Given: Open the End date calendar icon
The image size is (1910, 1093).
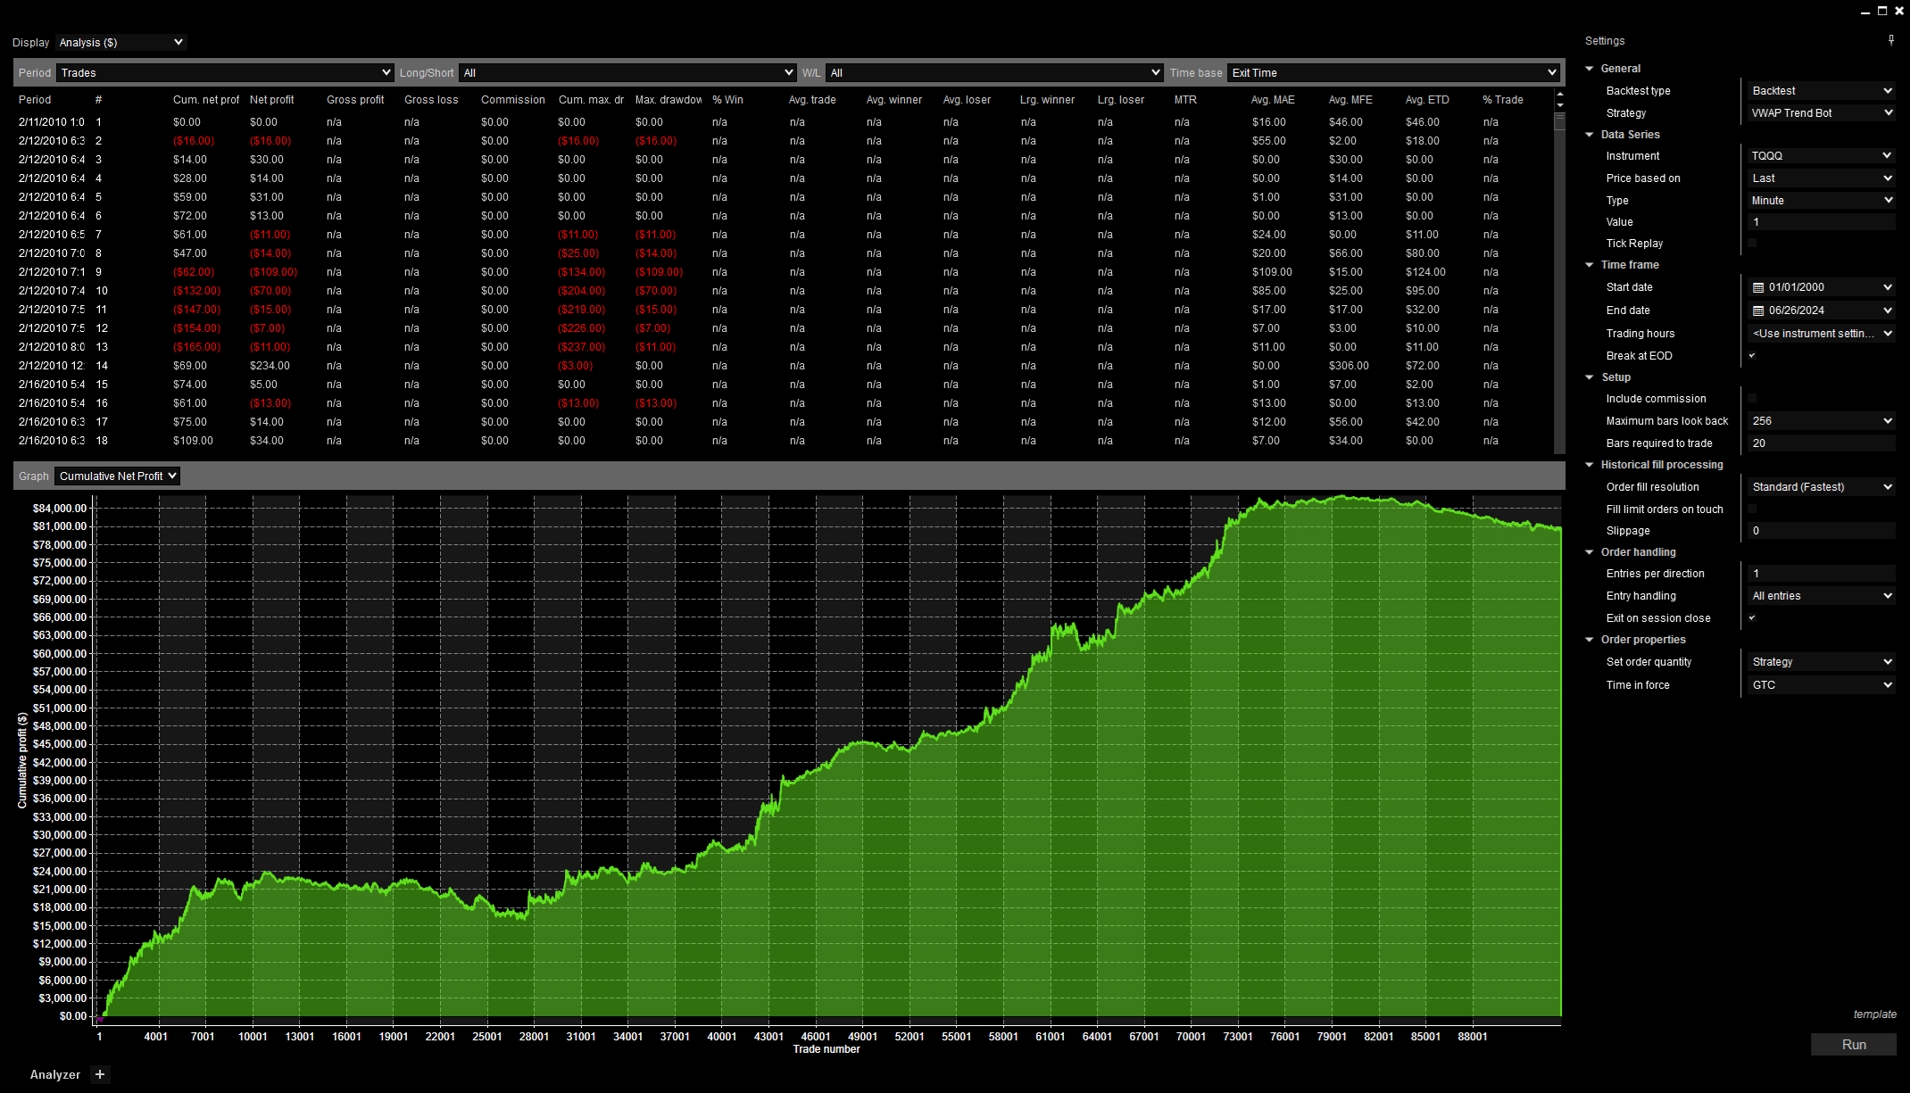Looking at the screenshot, I should [x=1758, y=311].
